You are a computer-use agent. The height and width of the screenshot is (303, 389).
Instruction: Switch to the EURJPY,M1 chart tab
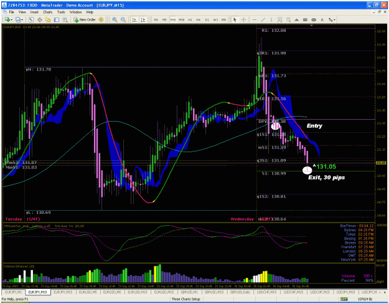pyautogui.click(x=14, y=292)
